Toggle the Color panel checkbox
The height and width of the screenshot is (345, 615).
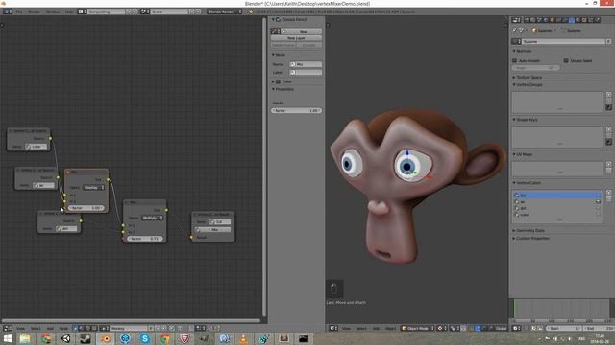click(278, 81)
